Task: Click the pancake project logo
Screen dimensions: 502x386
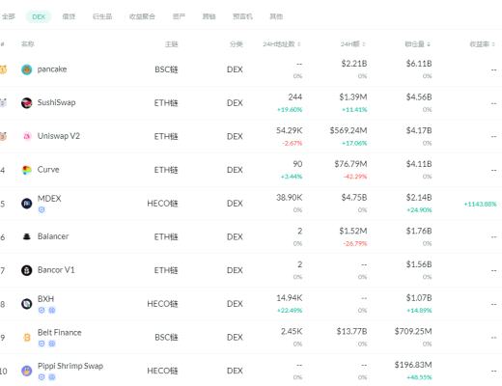Action: [27, 69]
